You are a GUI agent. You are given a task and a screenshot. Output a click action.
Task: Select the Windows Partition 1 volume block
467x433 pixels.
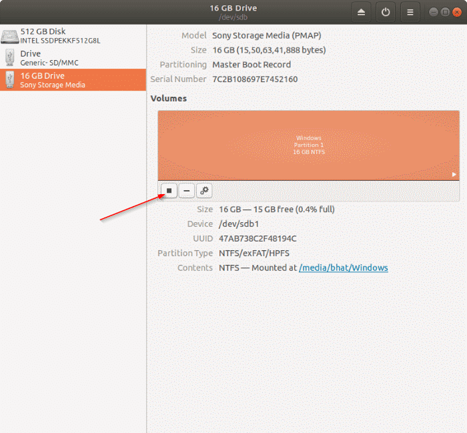[x=308, y=145]
